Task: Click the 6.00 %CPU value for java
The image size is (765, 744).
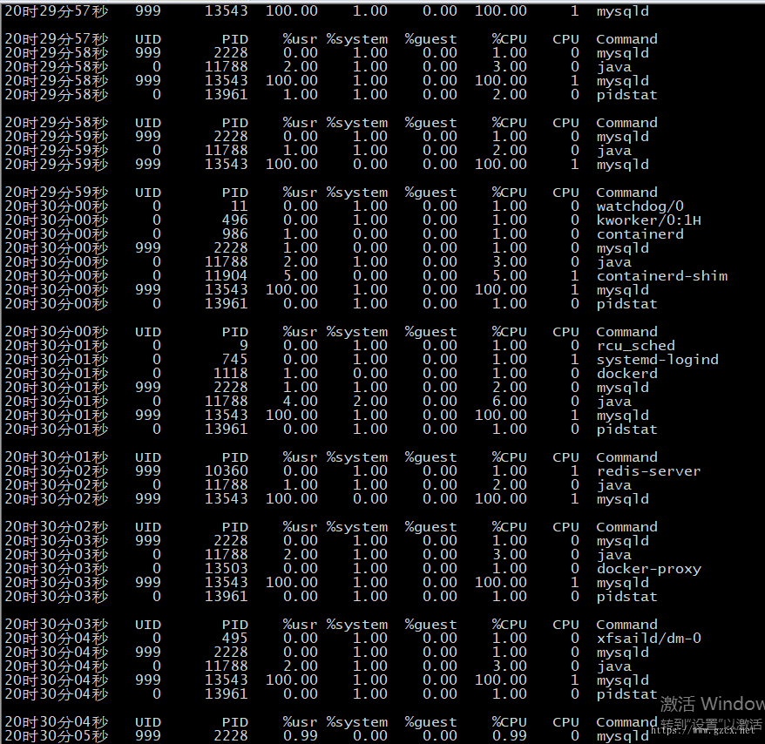Action: tap(510, 402)
